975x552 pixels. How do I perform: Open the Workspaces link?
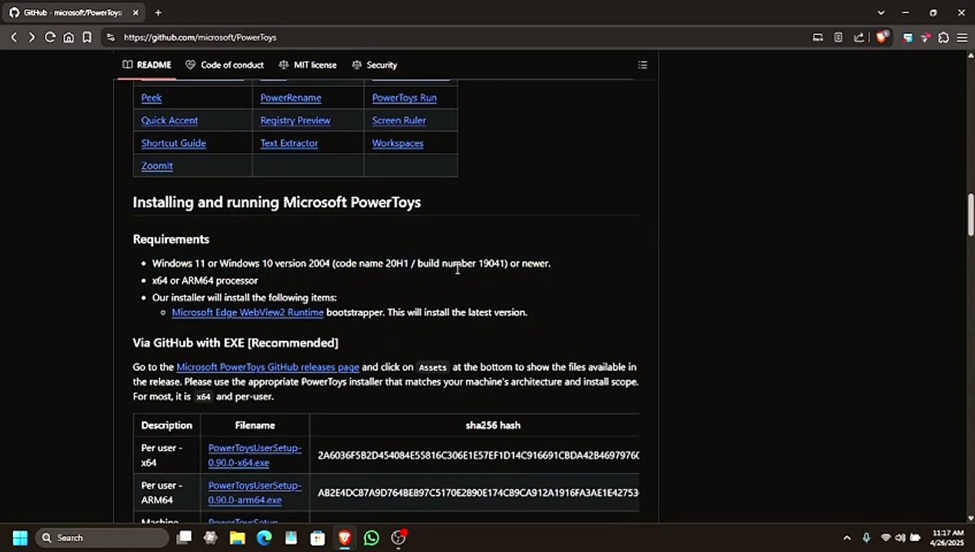click(397, 143)
